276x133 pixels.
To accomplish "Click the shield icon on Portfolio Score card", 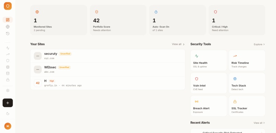I will coord(97,12).
